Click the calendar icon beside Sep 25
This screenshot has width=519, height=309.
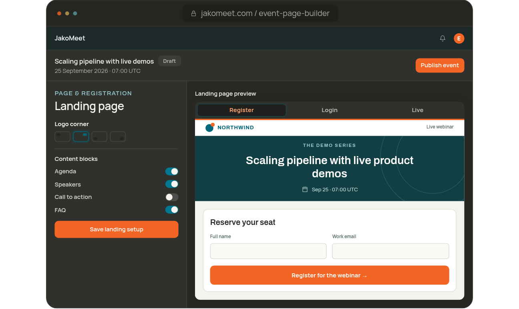point(305,189)
